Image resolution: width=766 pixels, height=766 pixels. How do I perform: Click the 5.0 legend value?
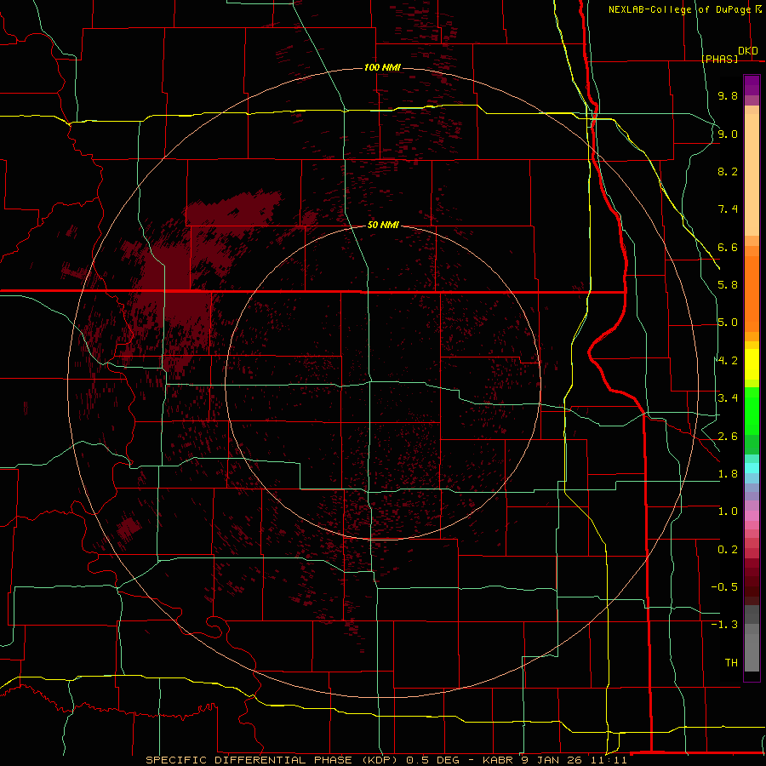(728, 323)
